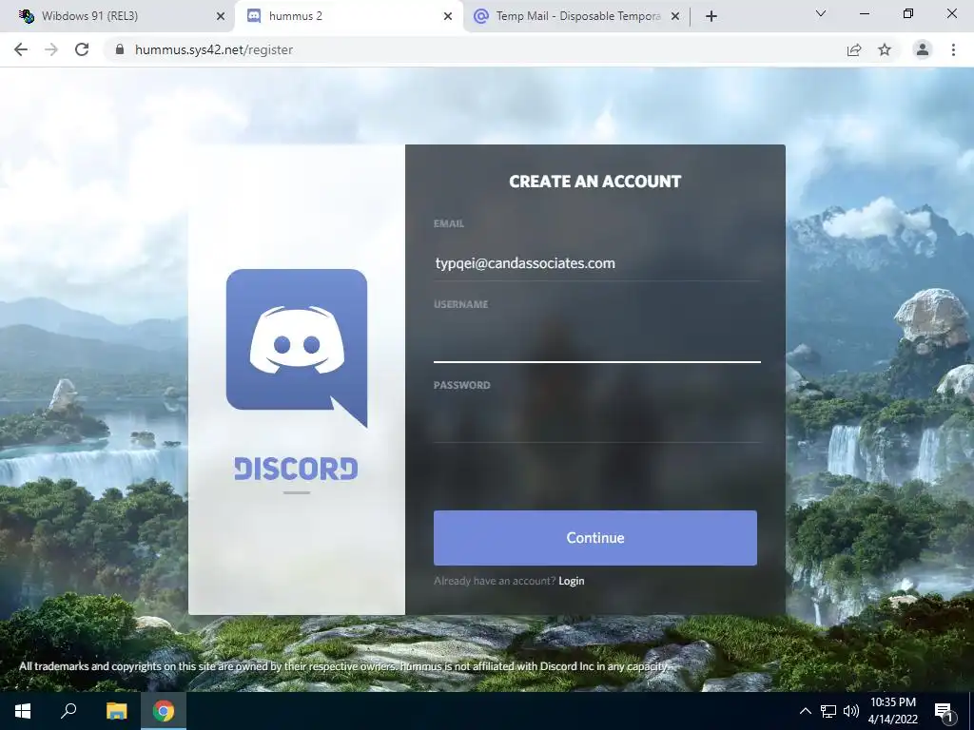Open the share page icon
The height and width of the screenshot is (730, 974).
tap(854, 49)
